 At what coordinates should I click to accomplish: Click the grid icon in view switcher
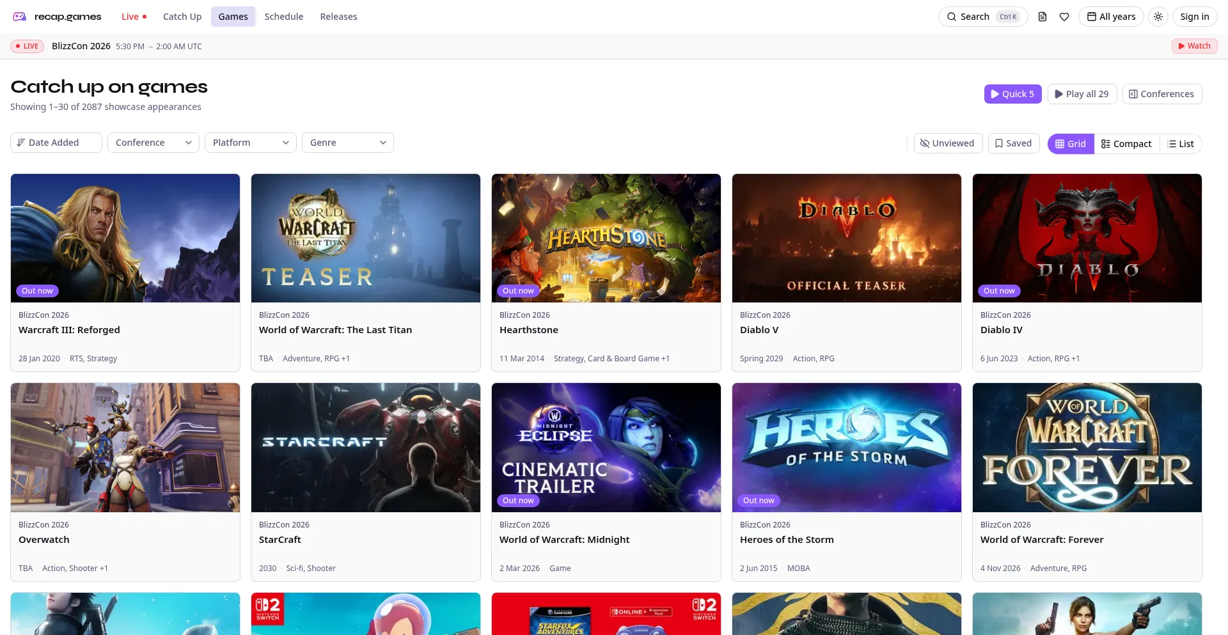coord(1060,144)
